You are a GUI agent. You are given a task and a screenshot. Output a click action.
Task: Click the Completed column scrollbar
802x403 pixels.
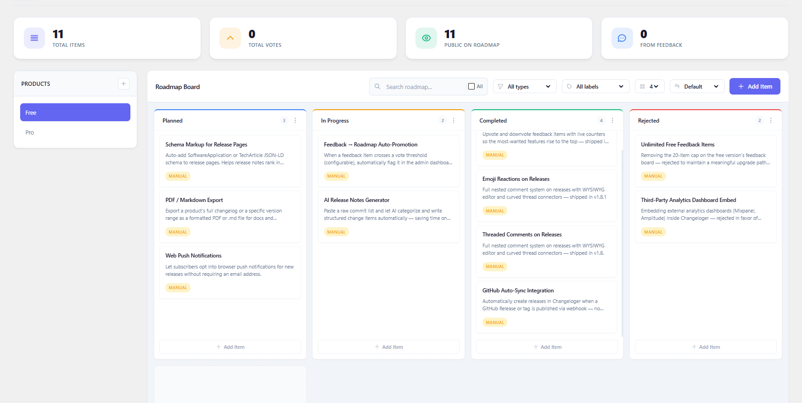(622, 243)
